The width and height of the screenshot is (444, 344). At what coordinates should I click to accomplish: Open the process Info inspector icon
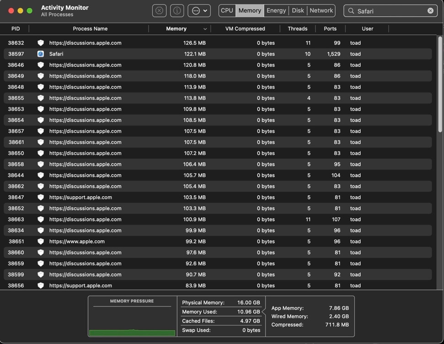coord(177,11)
